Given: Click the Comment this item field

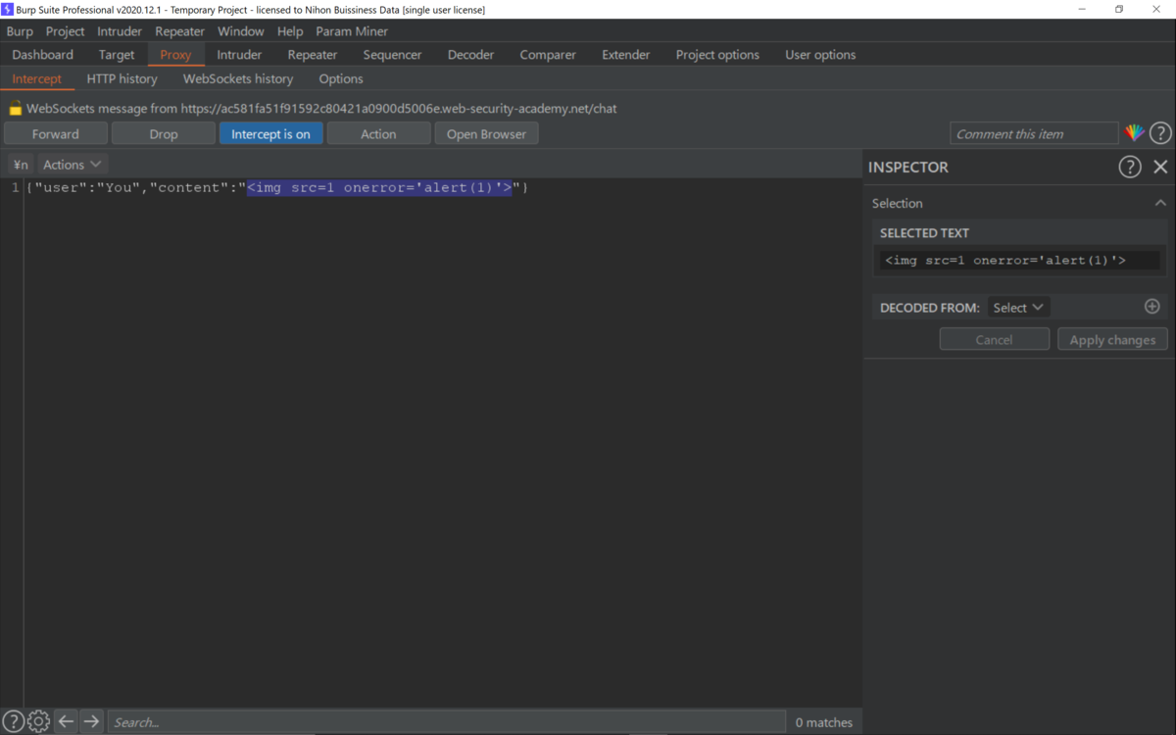Looking at the screenshot, I should [1034, 134].
